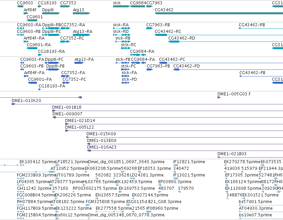Select the bs57d01.5prime EST feature

[261, 205]
